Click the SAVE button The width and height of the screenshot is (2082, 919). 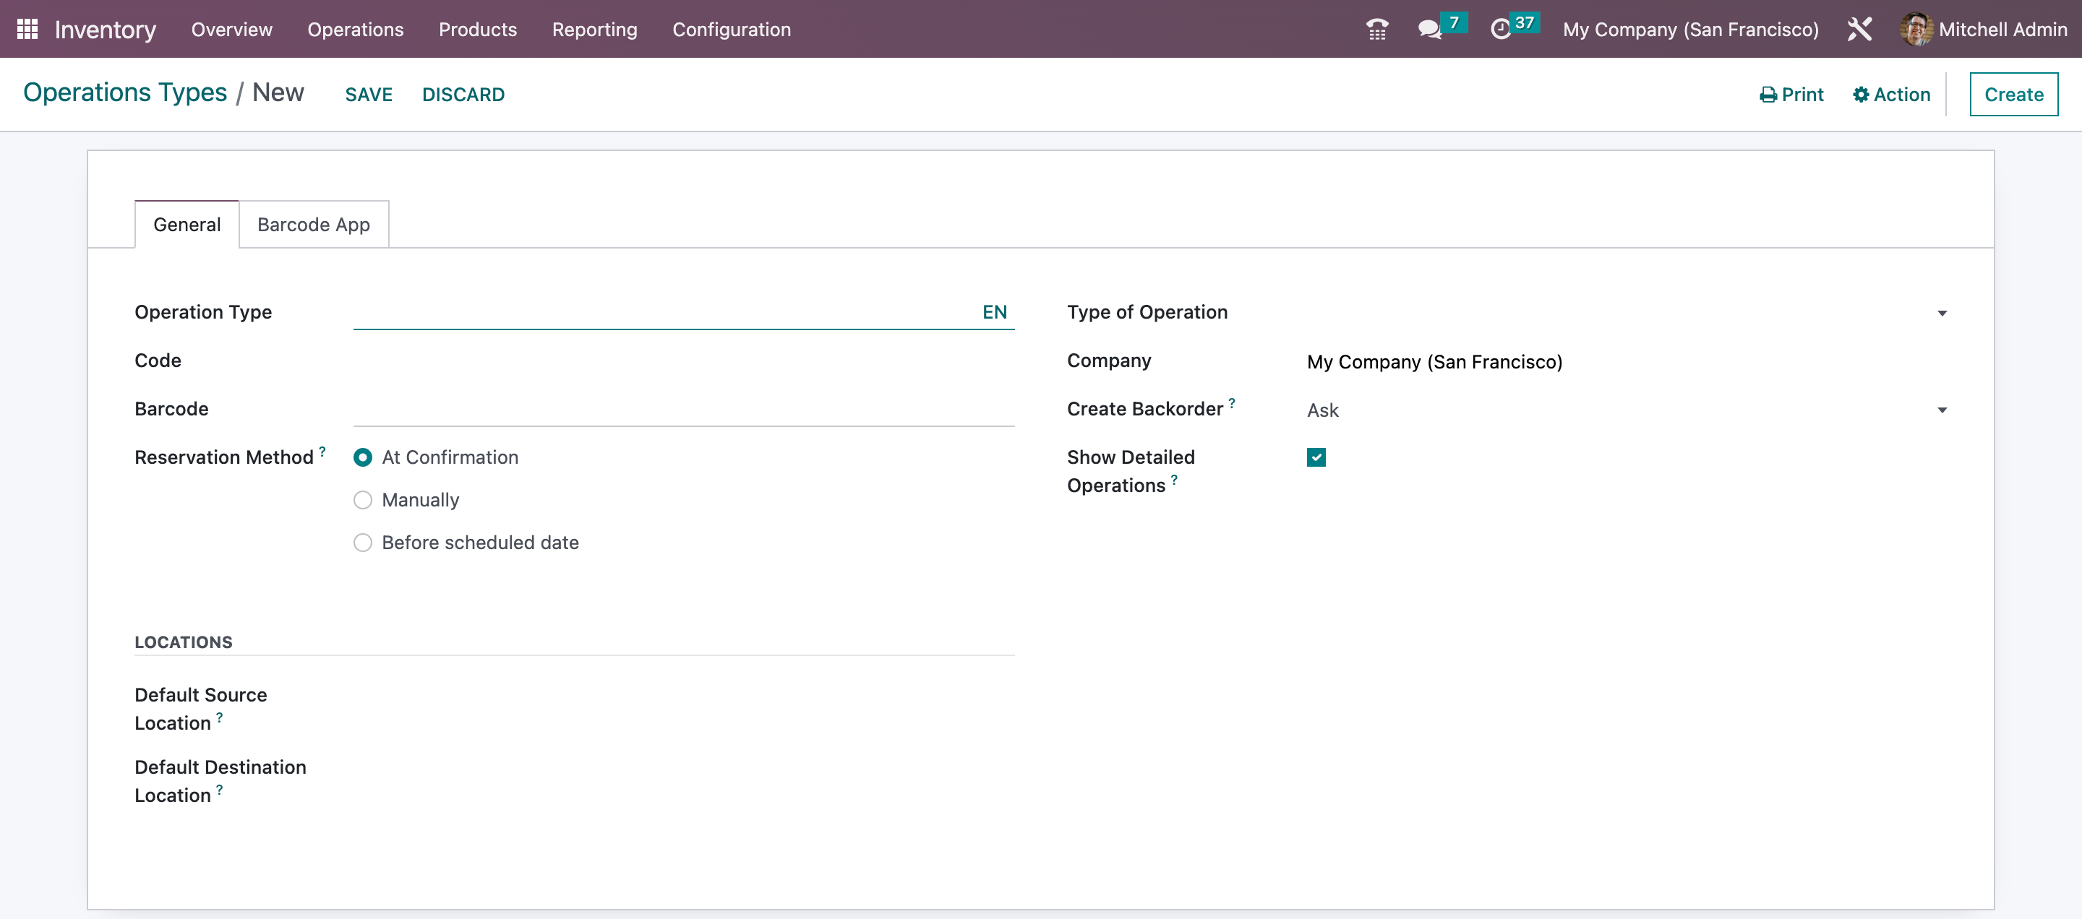pos(369,95)
